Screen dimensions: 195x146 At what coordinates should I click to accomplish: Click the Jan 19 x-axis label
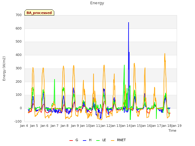coord(176,126)
